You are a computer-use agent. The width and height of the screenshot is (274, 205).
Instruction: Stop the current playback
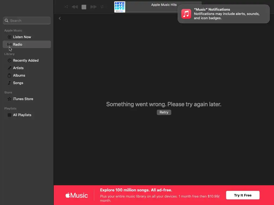pyautogui.click(x=84, y=7)
